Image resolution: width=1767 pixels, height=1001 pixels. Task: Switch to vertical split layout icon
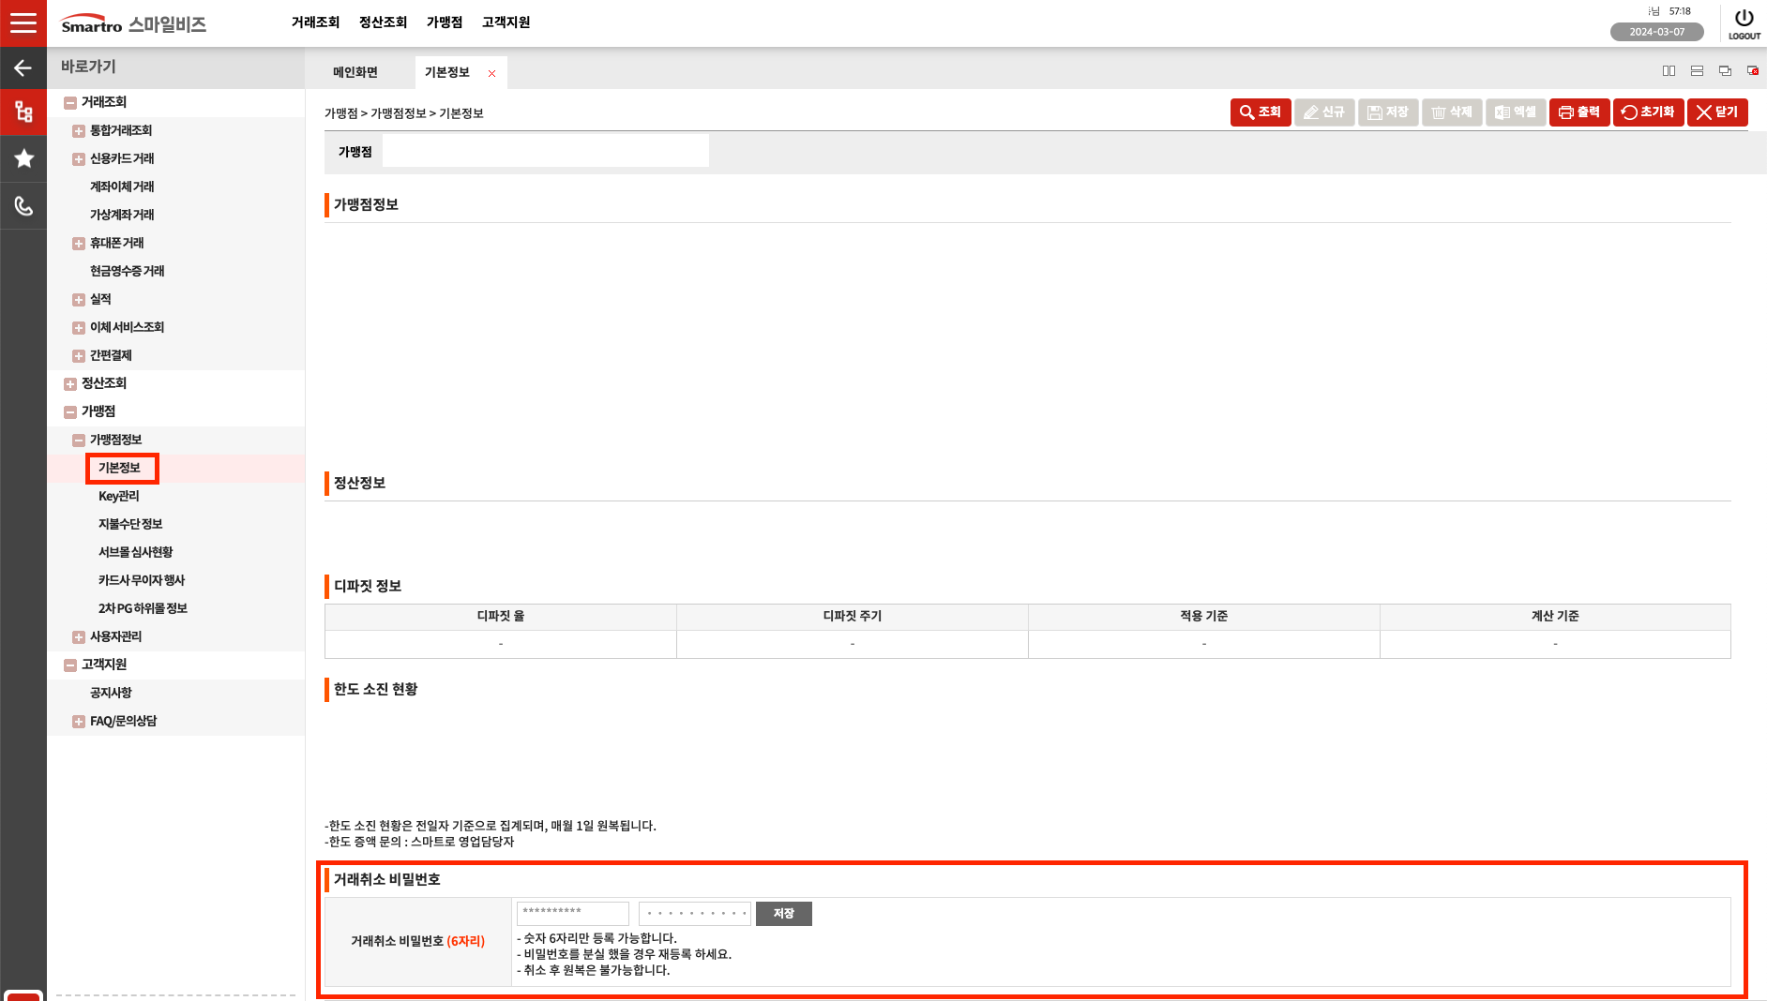coord(1669,71)
